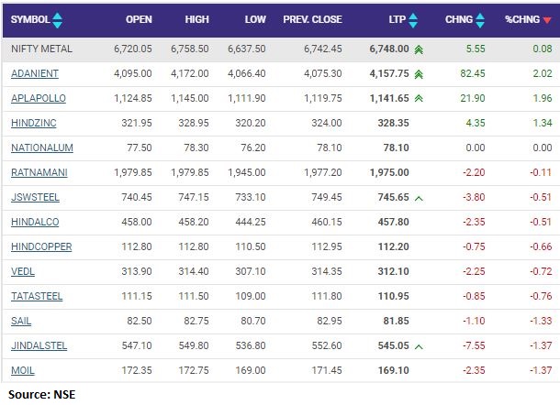Click the HIGH column header
Screen dimensions: 560x405
[196, 19]
